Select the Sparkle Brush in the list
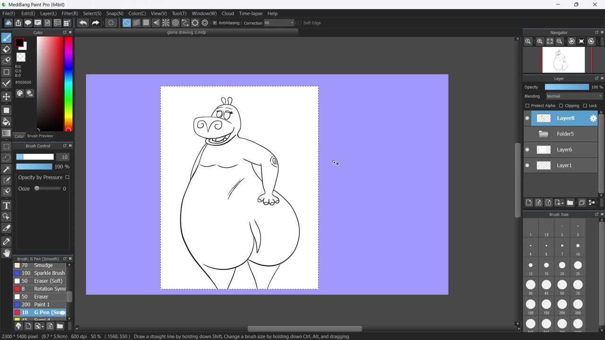 point(40,273)
